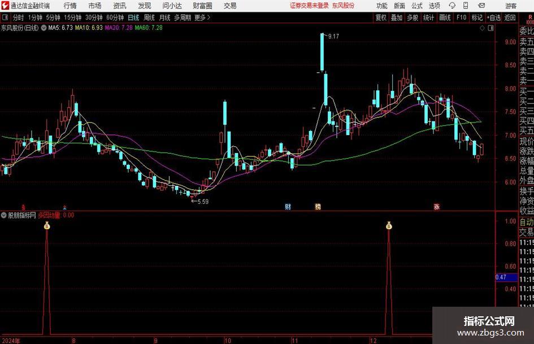Switch to the 15分钟 period tab
The height and width of the screenshot is (344, 534).
72,18
